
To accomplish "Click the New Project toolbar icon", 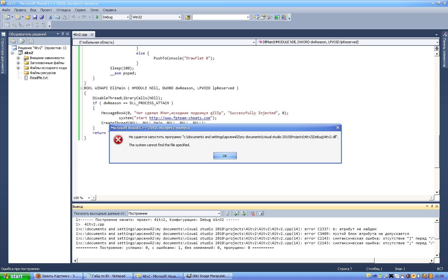I will 7,17.
